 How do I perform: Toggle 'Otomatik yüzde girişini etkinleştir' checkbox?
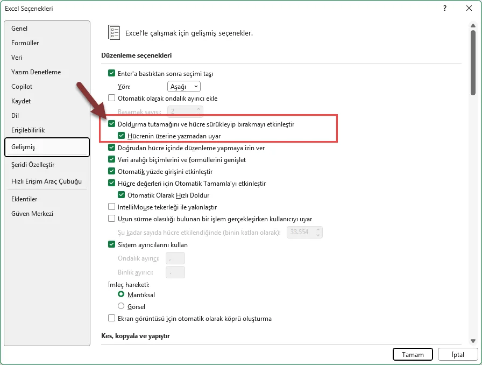coord(111,171)
